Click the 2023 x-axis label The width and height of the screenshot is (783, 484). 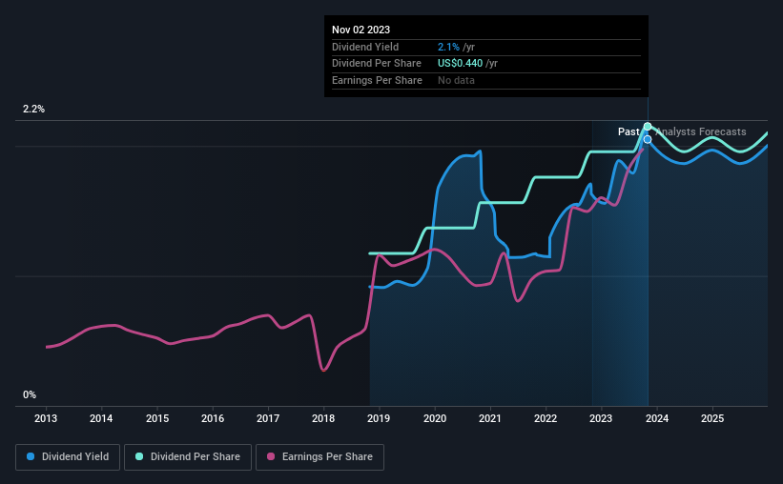601,418
